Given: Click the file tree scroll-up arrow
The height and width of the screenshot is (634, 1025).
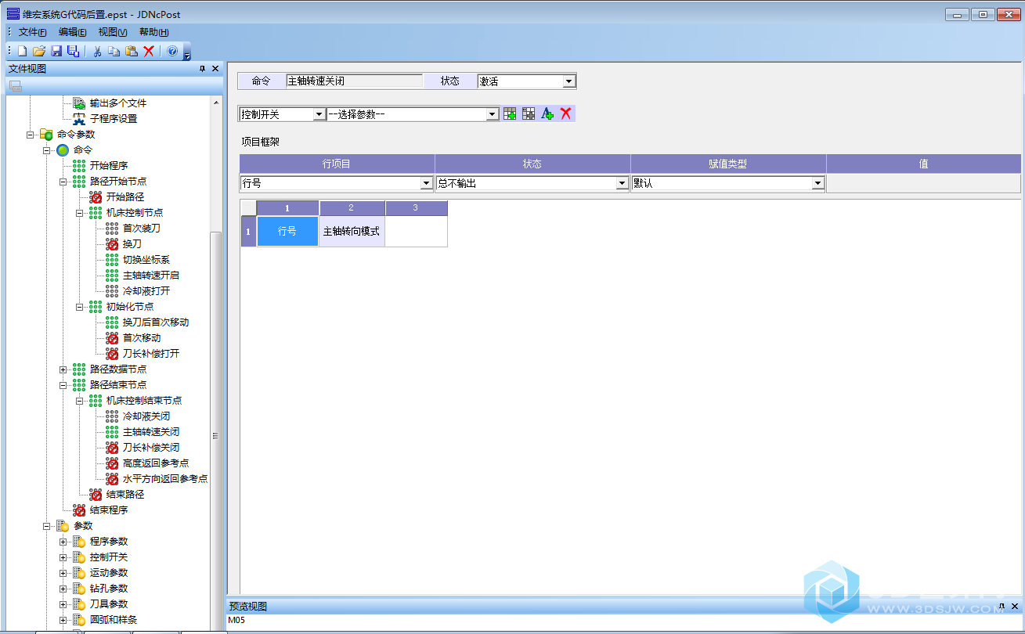Looking at the screenshot, I should tap(216, 102).
